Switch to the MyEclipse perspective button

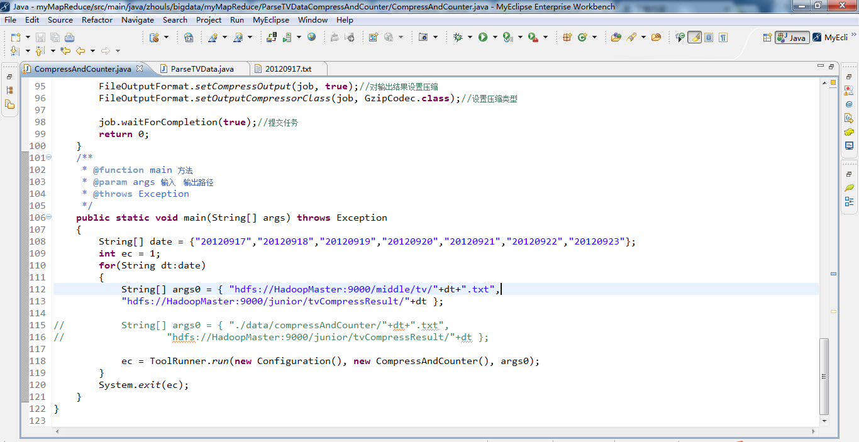coord(830,38)
